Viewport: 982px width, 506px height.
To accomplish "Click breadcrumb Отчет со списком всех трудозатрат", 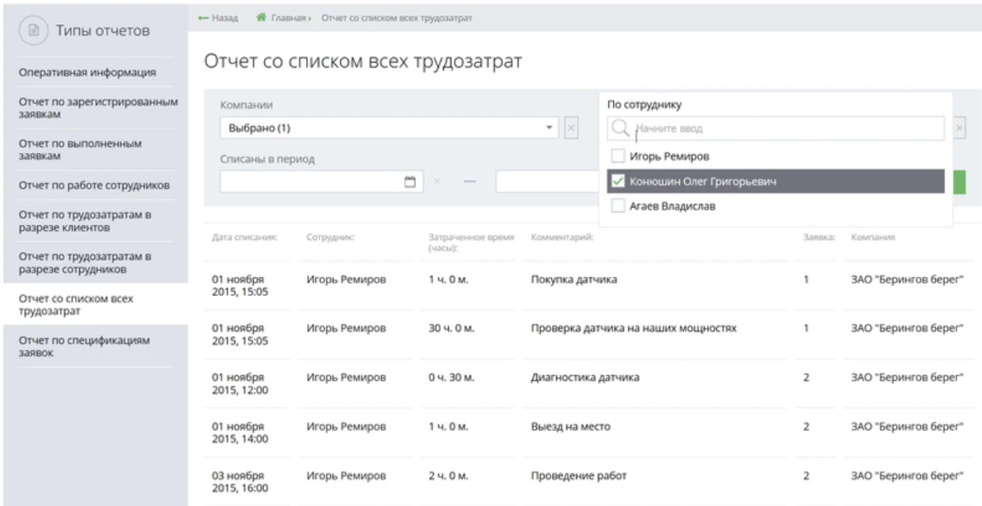I will pyautogui.click(x=396, y=18).
